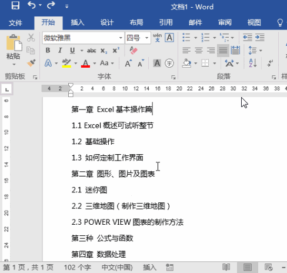
Task: Click the Grow Font icon
Action: [128, 63]
